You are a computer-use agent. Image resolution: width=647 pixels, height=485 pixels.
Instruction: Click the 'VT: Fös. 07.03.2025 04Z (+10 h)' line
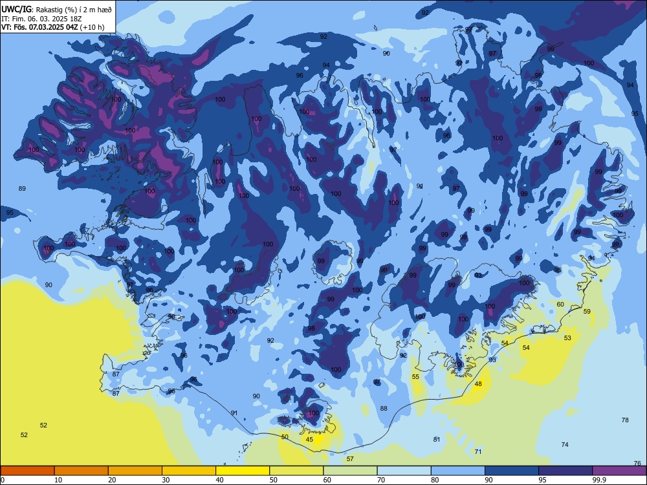pyautogui.click(x=53, y=28)
